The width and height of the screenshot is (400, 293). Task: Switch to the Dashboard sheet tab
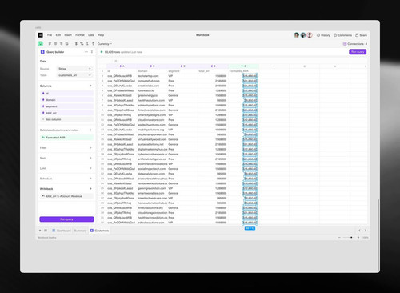click(x=62, y=231)
